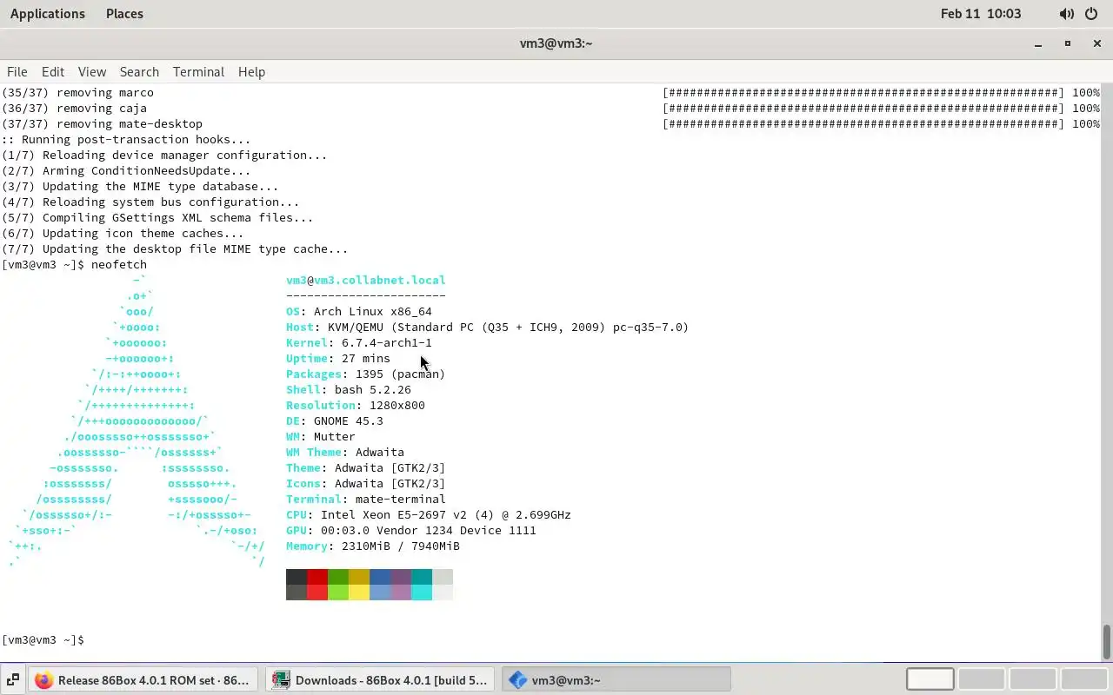
Task: Minimize the vm3@vm3 terminal window
Action: tap(1038, 43)
